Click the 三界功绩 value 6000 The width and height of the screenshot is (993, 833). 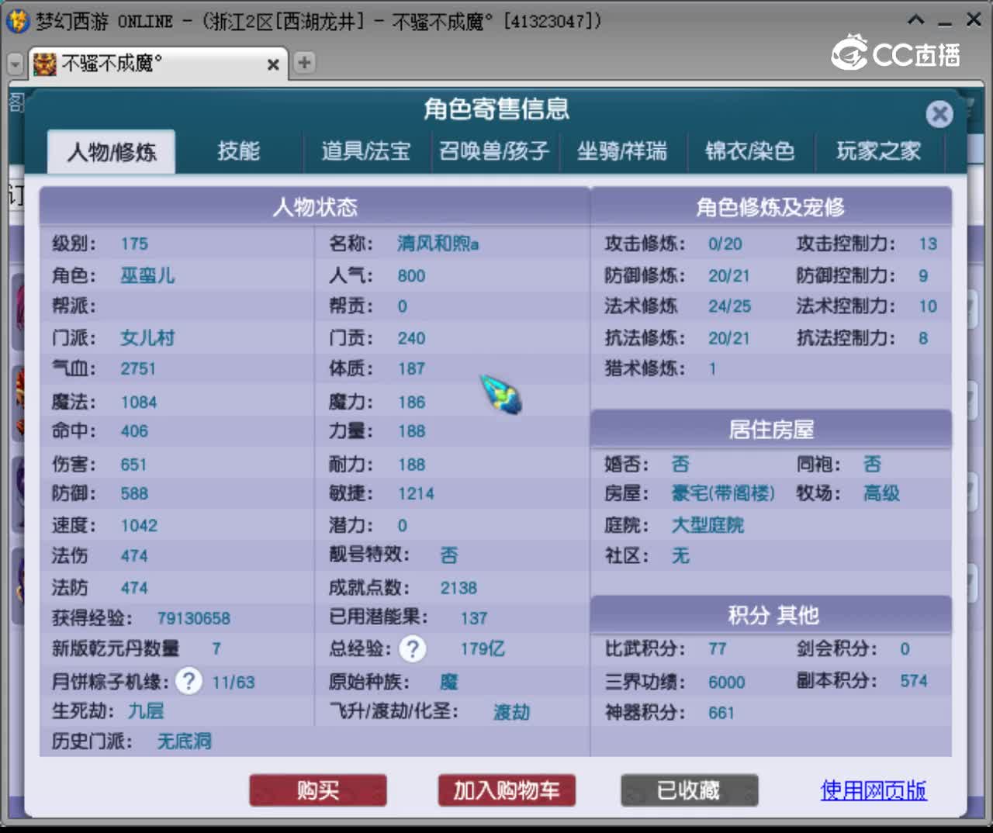point(726,682)
